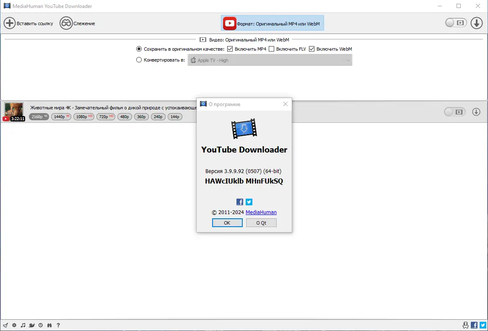Click the broom clear-list icon

[x=5, y=326]
